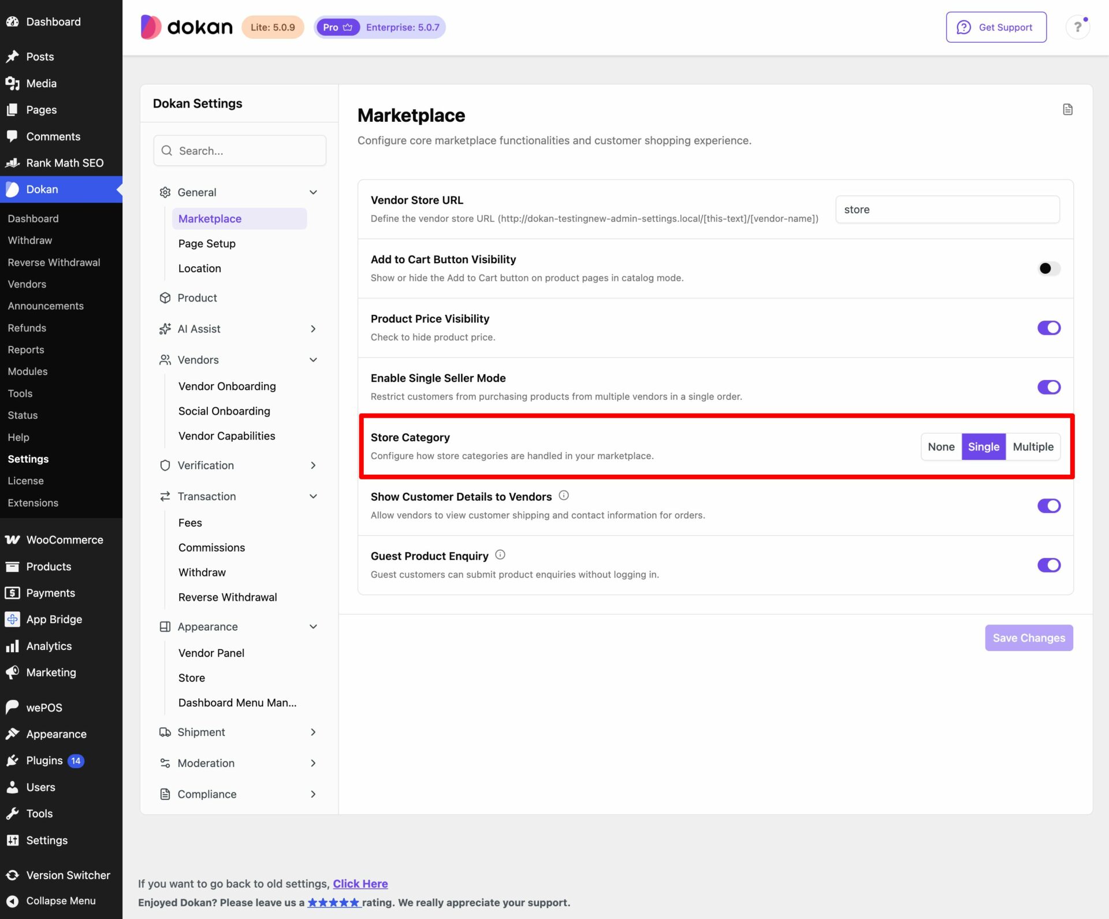Click the settings Search field
1109x919 pixels.
tap(239, 151)
